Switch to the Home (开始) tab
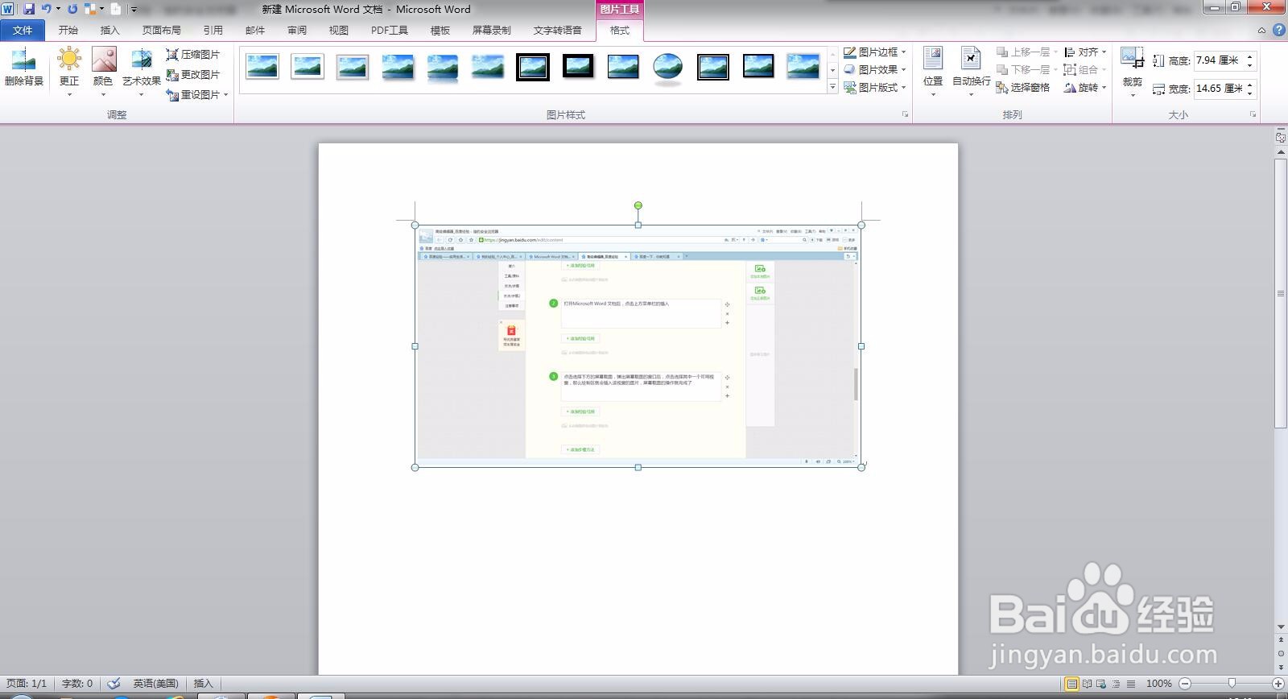The width and height of the screenshot is (1288, 699). point(68,30)
